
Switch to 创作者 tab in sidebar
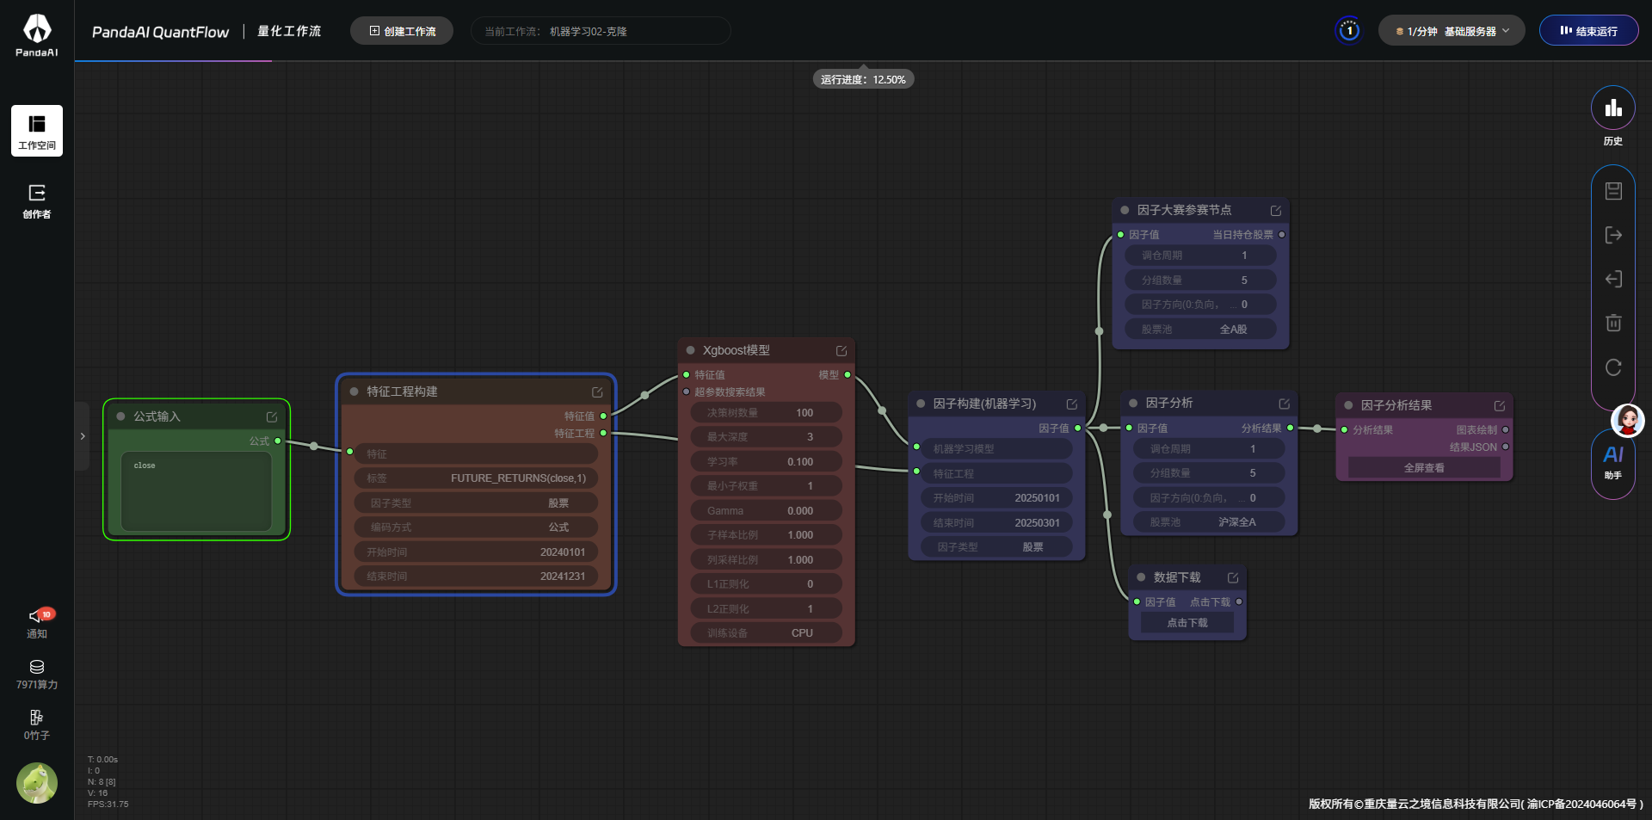coord(37,200)
